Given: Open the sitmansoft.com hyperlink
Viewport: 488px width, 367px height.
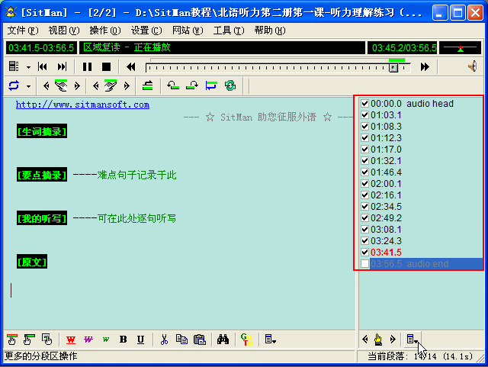Looking at the screenshot, I should click(82, 105).
